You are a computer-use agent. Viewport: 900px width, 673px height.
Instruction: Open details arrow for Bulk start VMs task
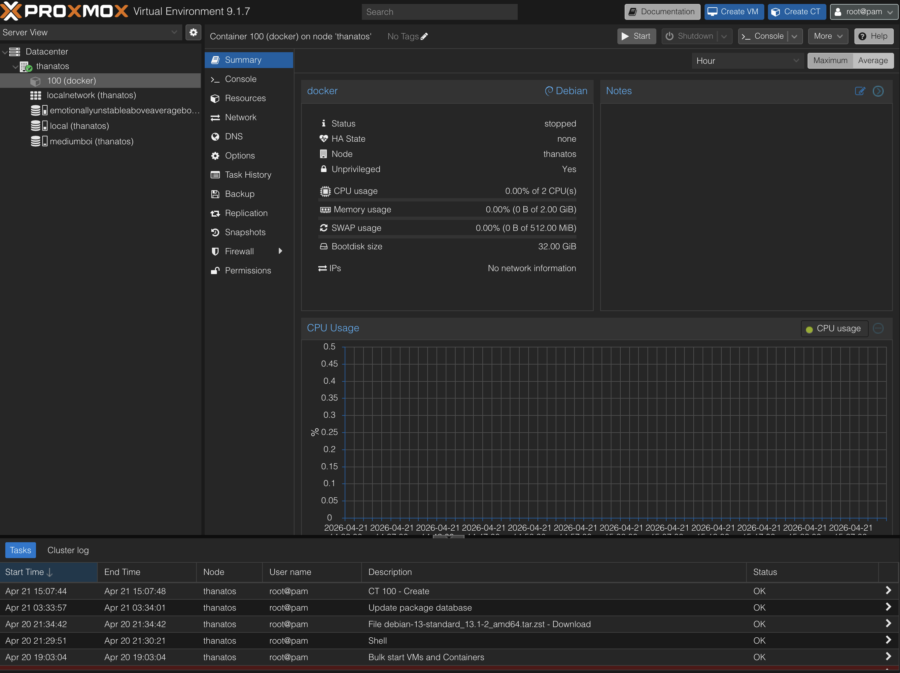(x=888, y=657)
